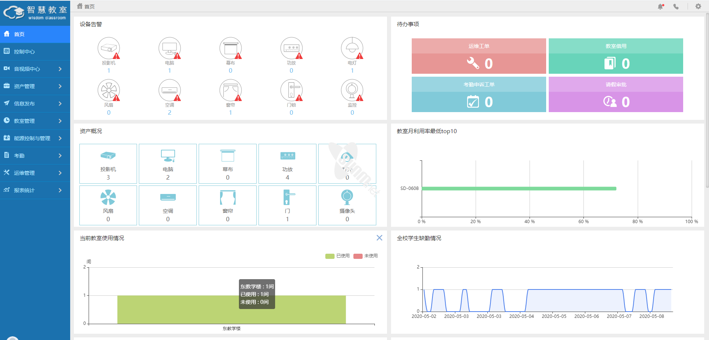Select the door asset tile
This screenshot has height=340, width=709.
pyautogui.click(x=287, y=205)
